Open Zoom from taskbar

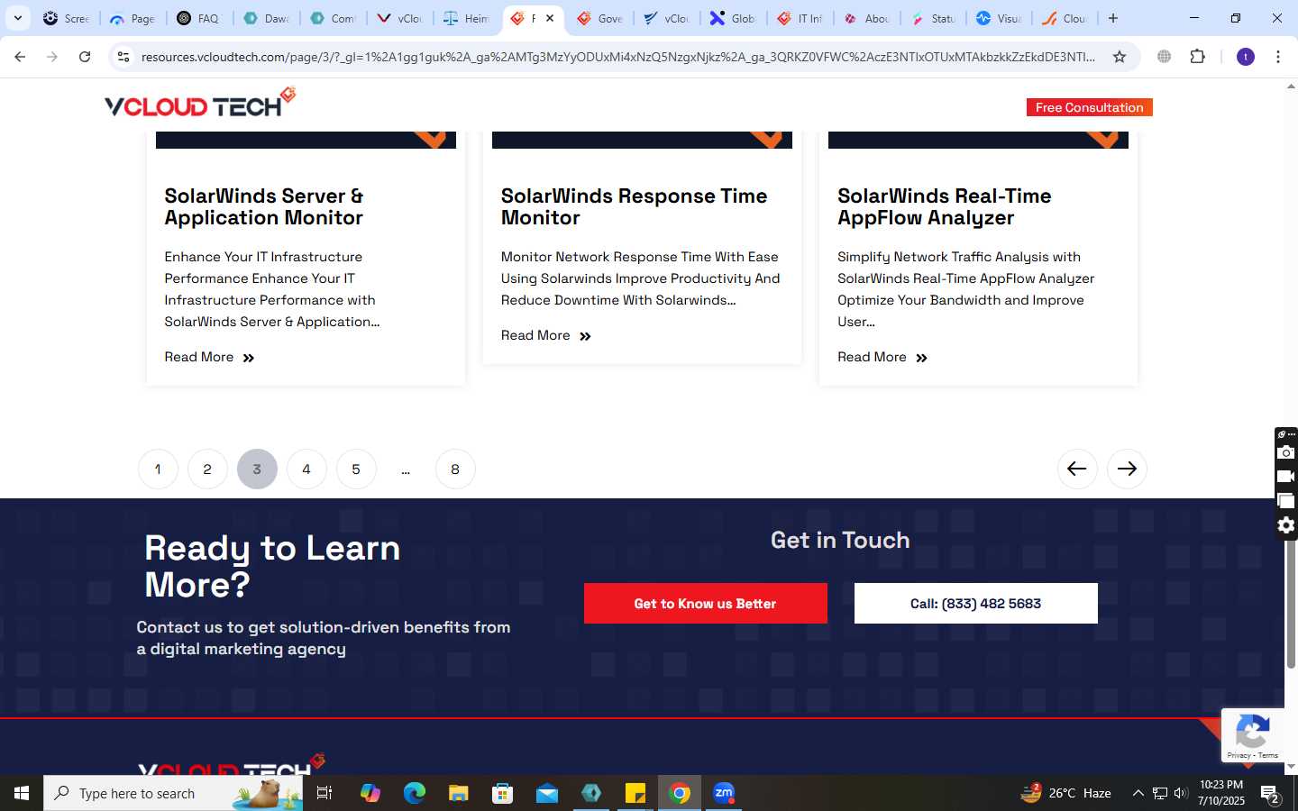724,793
